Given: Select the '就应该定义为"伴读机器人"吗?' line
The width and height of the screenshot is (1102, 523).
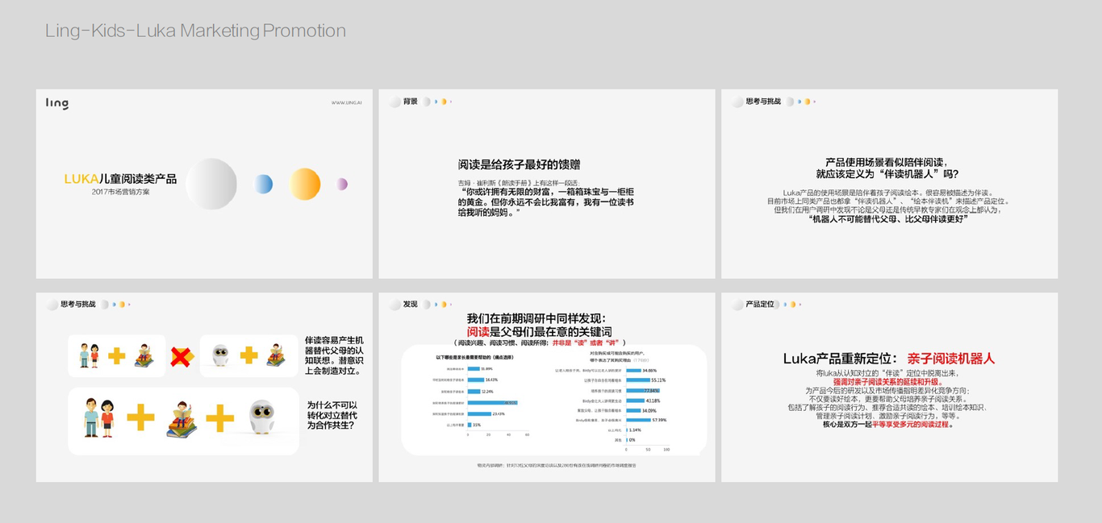Looking at the screenshot, I should pos(887,173).
